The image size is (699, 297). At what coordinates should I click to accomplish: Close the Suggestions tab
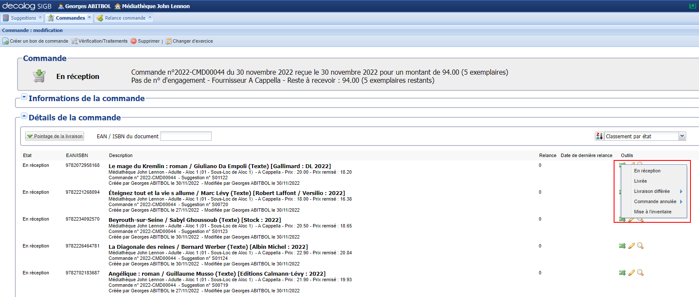click(x=40, y=17)
